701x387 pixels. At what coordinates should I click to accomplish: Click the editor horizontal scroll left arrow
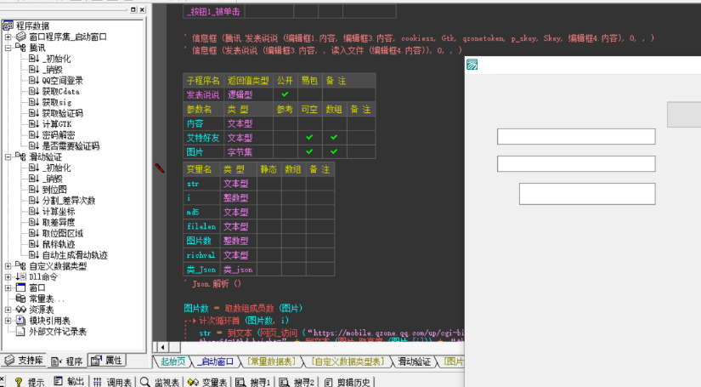click(163, 347)
